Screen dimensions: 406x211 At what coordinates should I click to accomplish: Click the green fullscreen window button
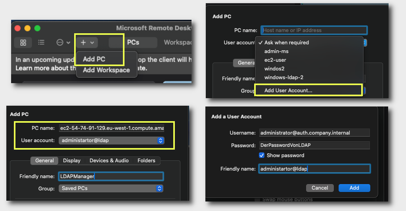[38, 28]
